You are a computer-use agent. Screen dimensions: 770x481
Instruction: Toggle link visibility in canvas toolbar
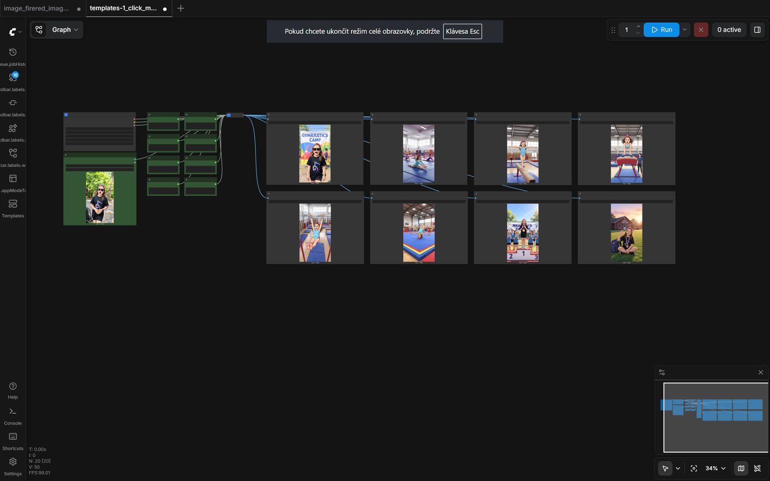coord(757,468)
